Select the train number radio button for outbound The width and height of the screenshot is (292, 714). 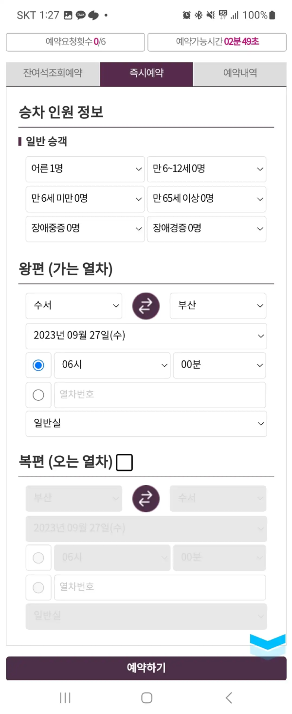click(38, 395)
